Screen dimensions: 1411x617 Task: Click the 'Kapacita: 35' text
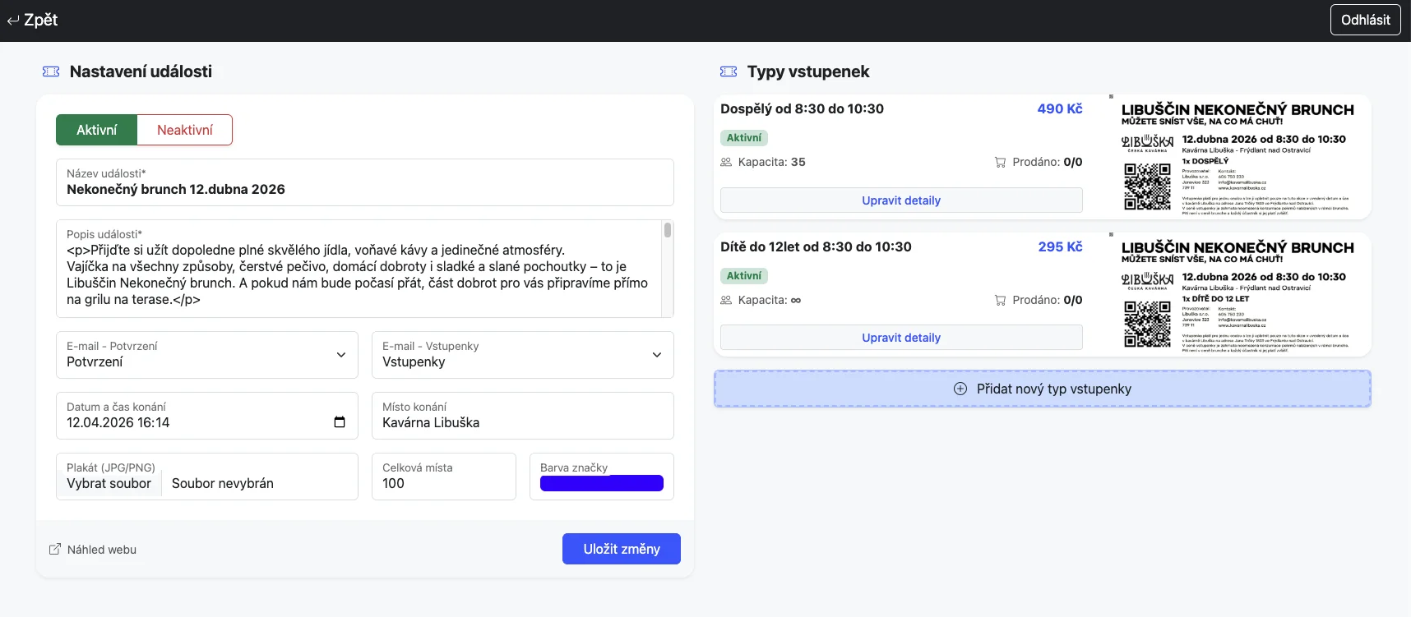771,162
